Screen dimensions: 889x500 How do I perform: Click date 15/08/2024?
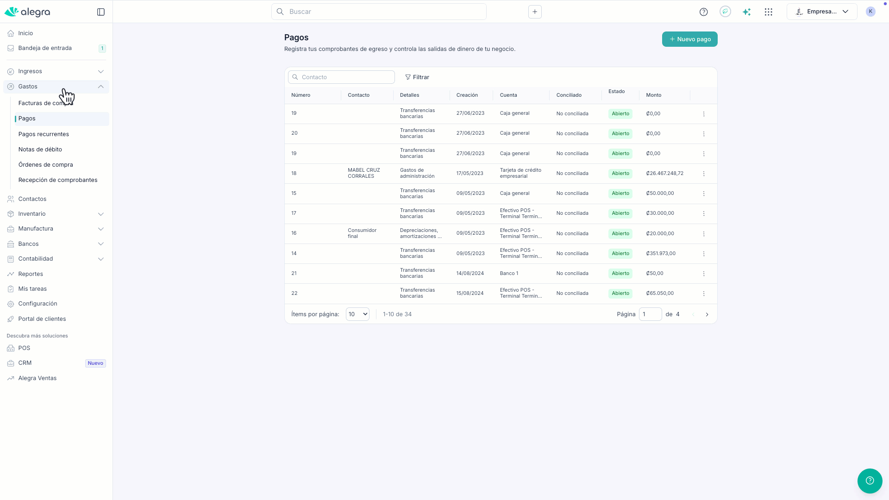coord(470,294)
